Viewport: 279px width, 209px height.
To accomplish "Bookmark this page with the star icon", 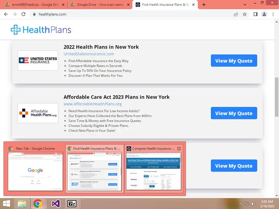I will (x=245, y=14).
